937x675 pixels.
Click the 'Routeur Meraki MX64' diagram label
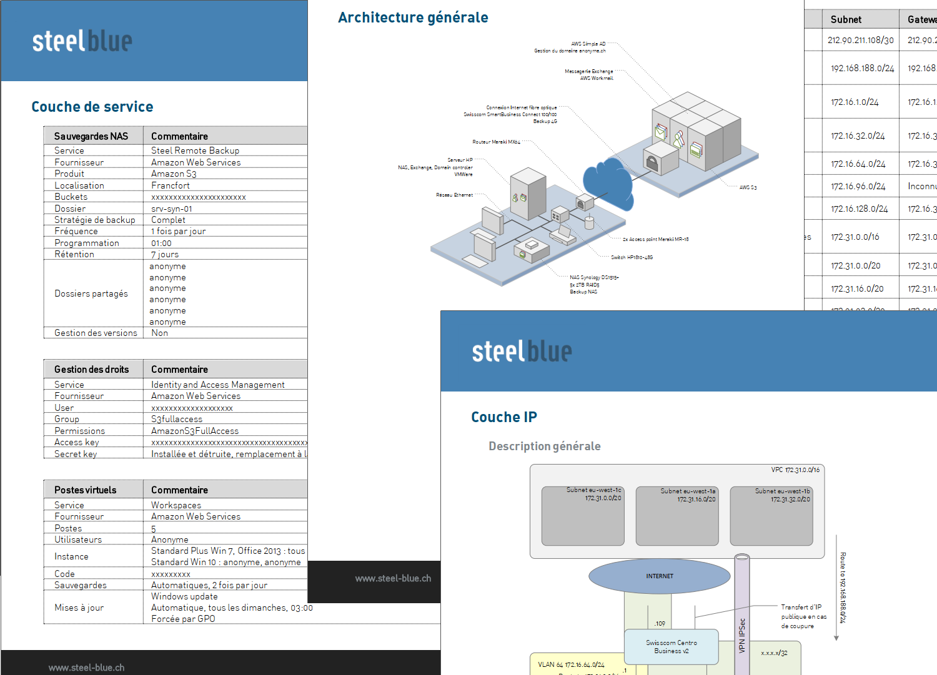tap(497, 142)
